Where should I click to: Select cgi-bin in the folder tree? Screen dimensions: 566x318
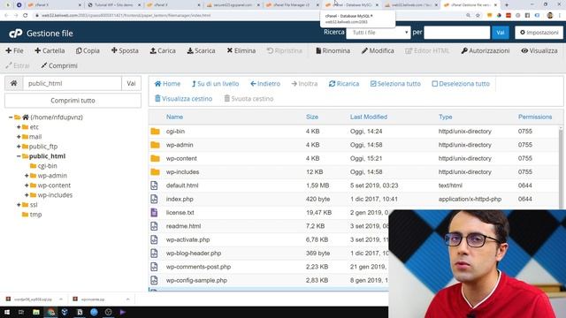tap(47, 166)
